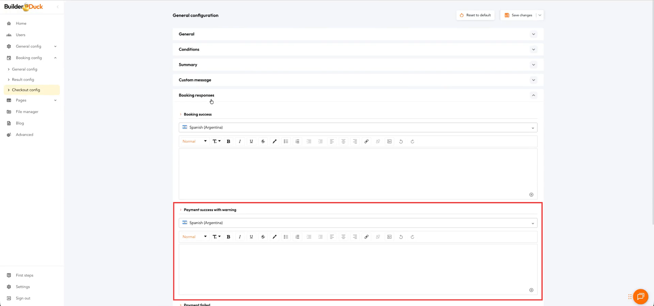Toggle bulleted list in Booking success toolbar
654x306 pixels.
pyautogui.click(x=286, y=142)
